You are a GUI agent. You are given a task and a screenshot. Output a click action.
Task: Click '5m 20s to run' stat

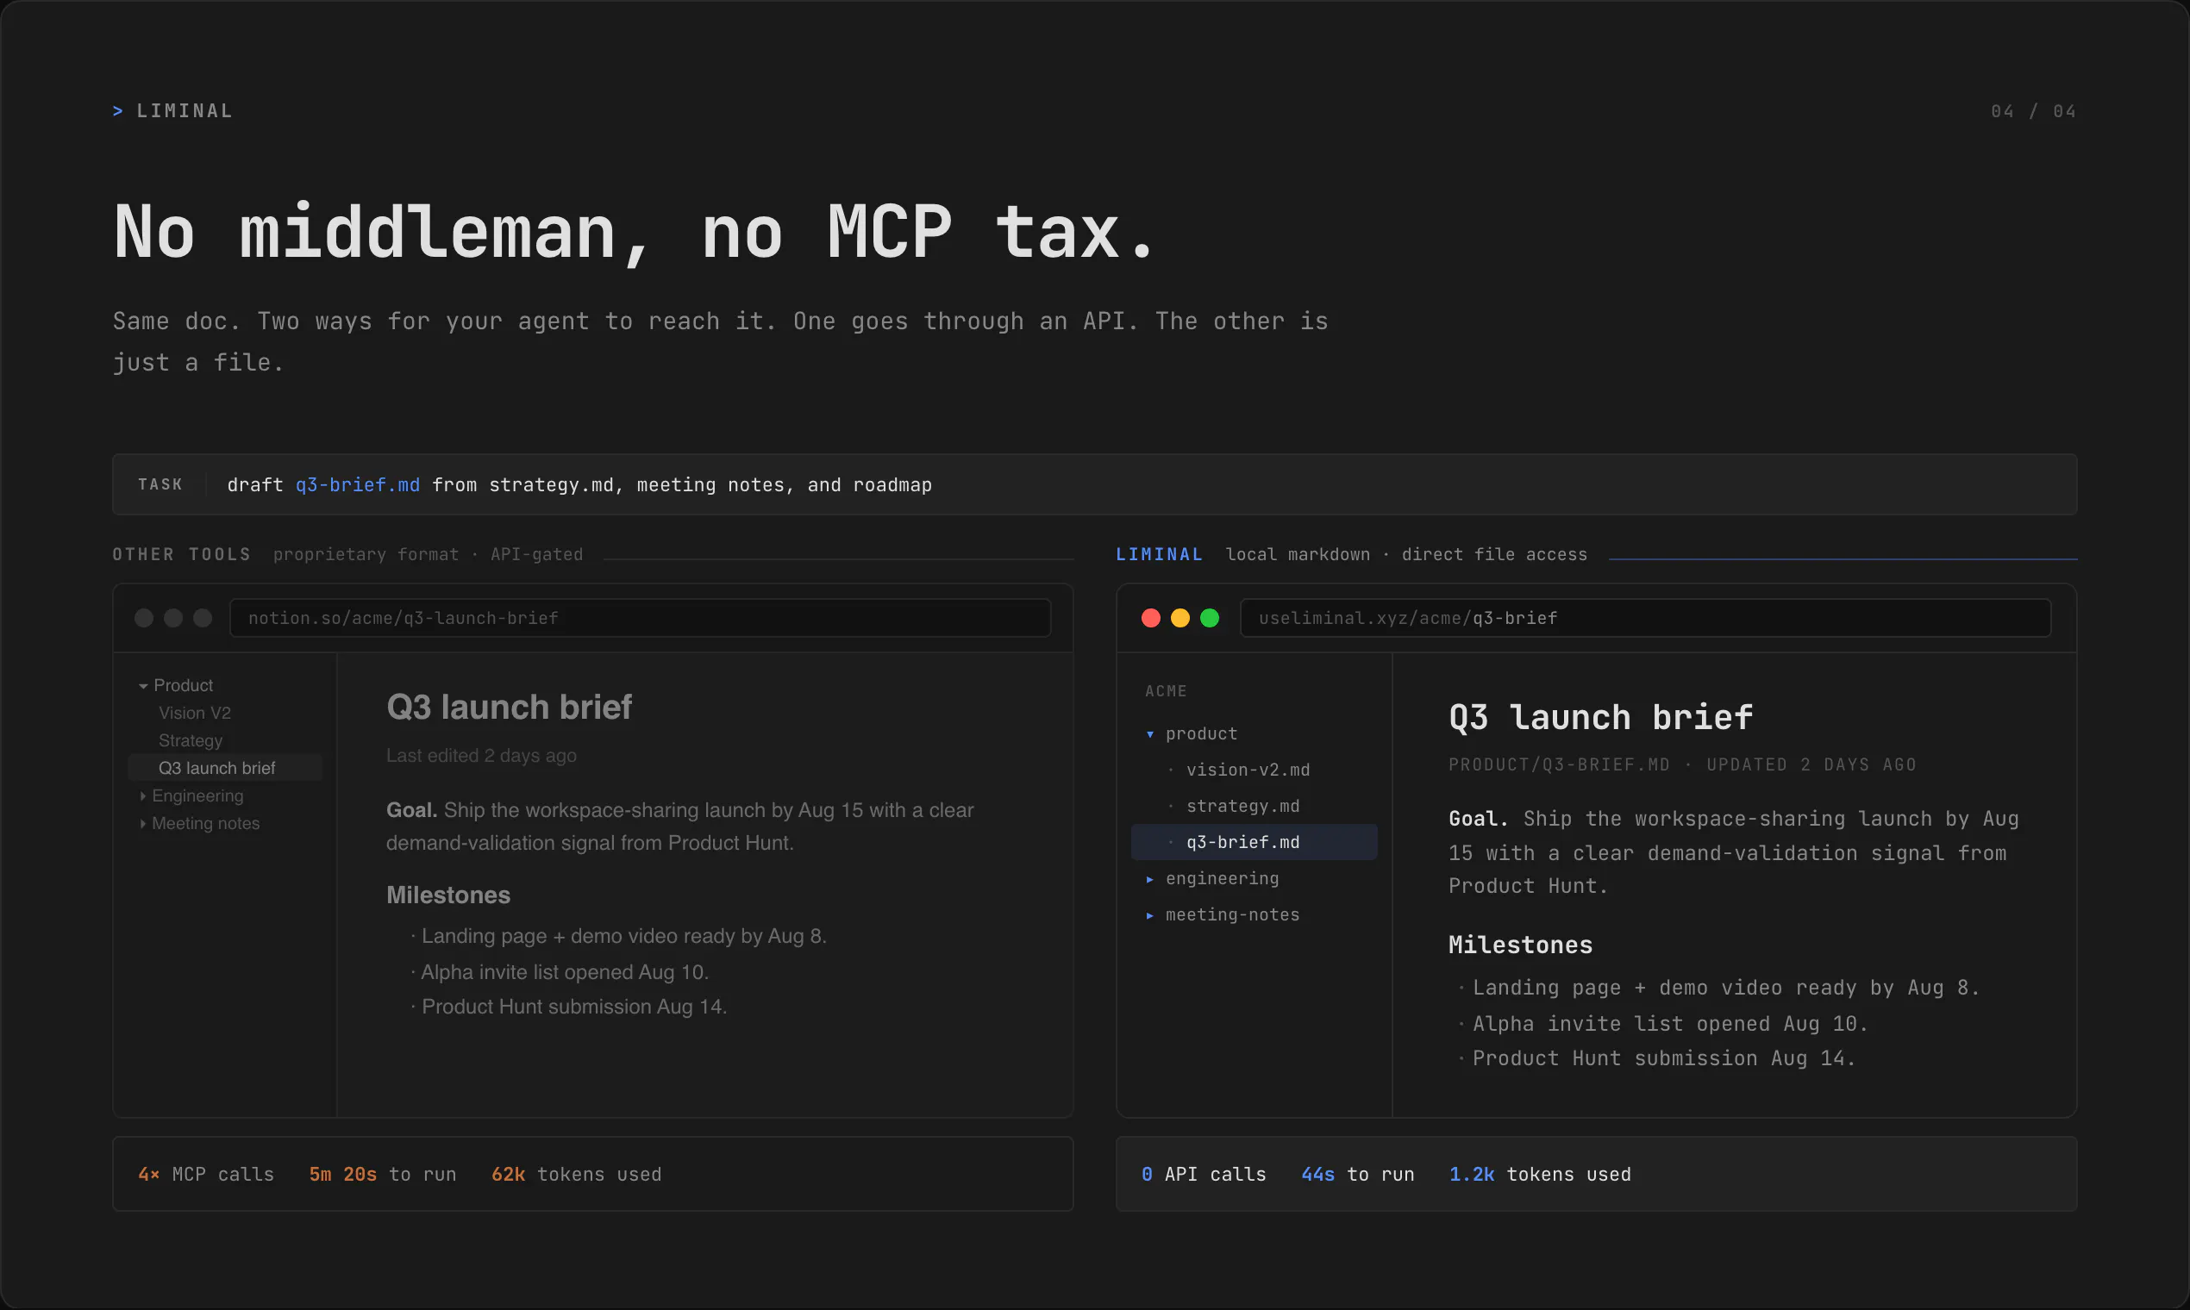[x=382, y=1174]
